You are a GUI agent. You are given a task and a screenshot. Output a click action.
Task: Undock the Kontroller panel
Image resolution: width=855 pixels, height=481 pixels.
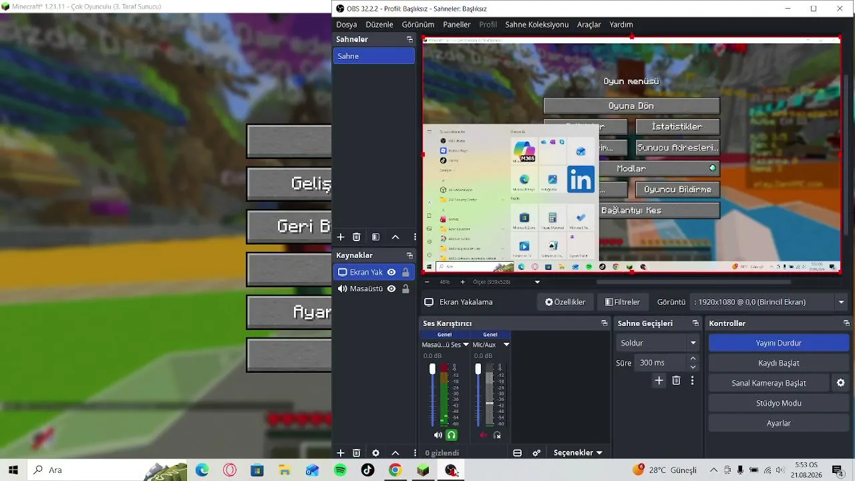point(846,323)
